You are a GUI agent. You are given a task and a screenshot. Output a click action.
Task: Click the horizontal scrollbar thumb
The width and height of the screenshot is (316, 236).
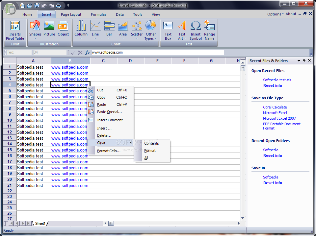pyautogui.click(x=111, y=223)
